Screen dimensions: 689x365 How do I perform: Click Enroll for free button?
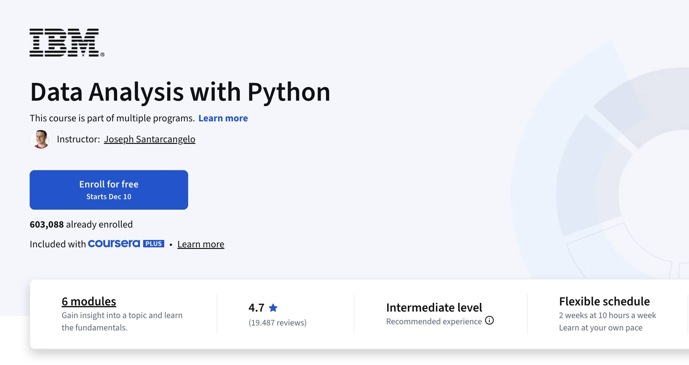click(109, 190)
